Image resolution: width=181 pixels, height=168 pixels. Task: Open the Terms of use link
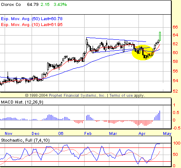(121, 96)
